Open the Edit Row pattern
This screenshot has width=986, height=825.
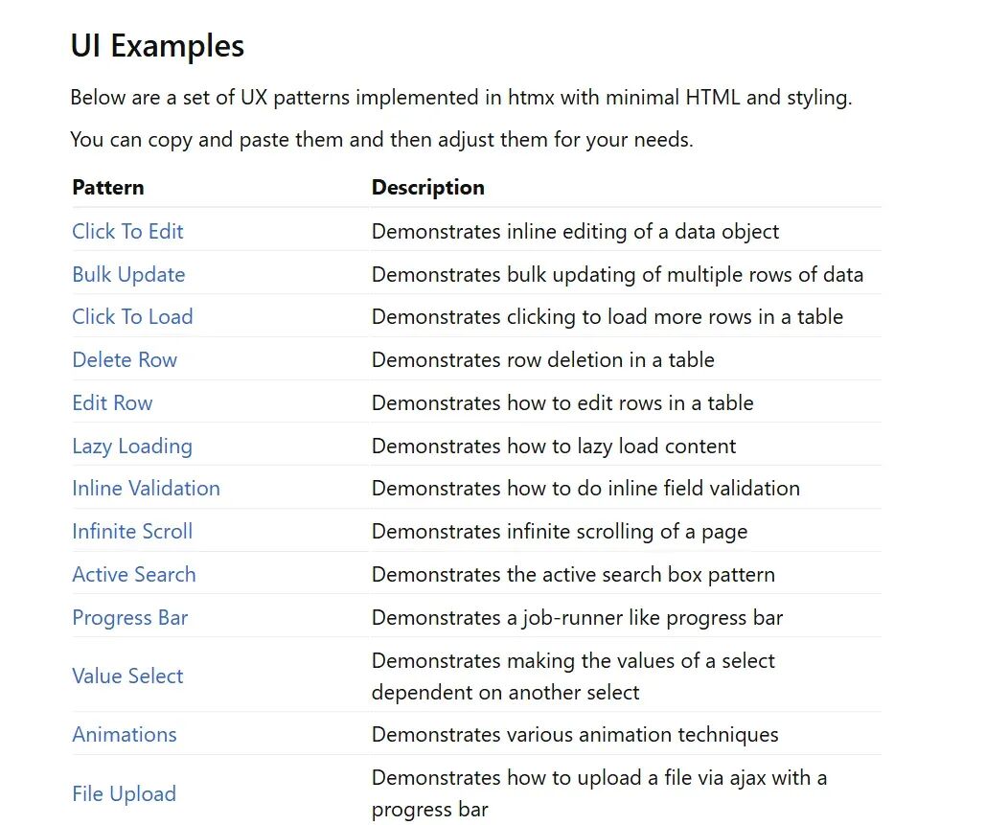click(112, 403)
